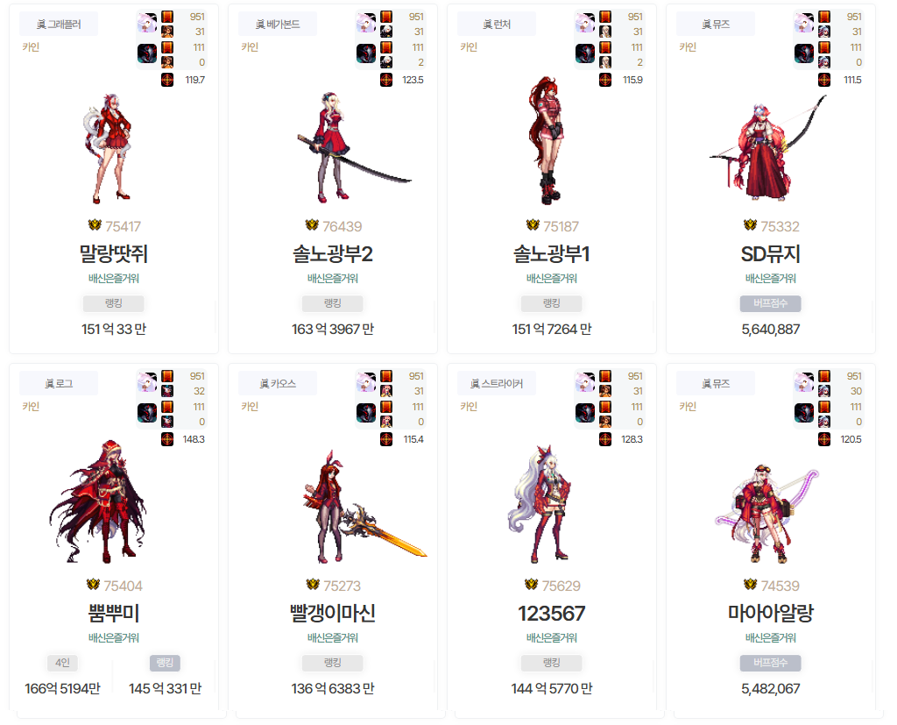Click the 랭킹 badge under 솔노광부1
This screenshot has width=897, height=725.
(x=552, y=303)
